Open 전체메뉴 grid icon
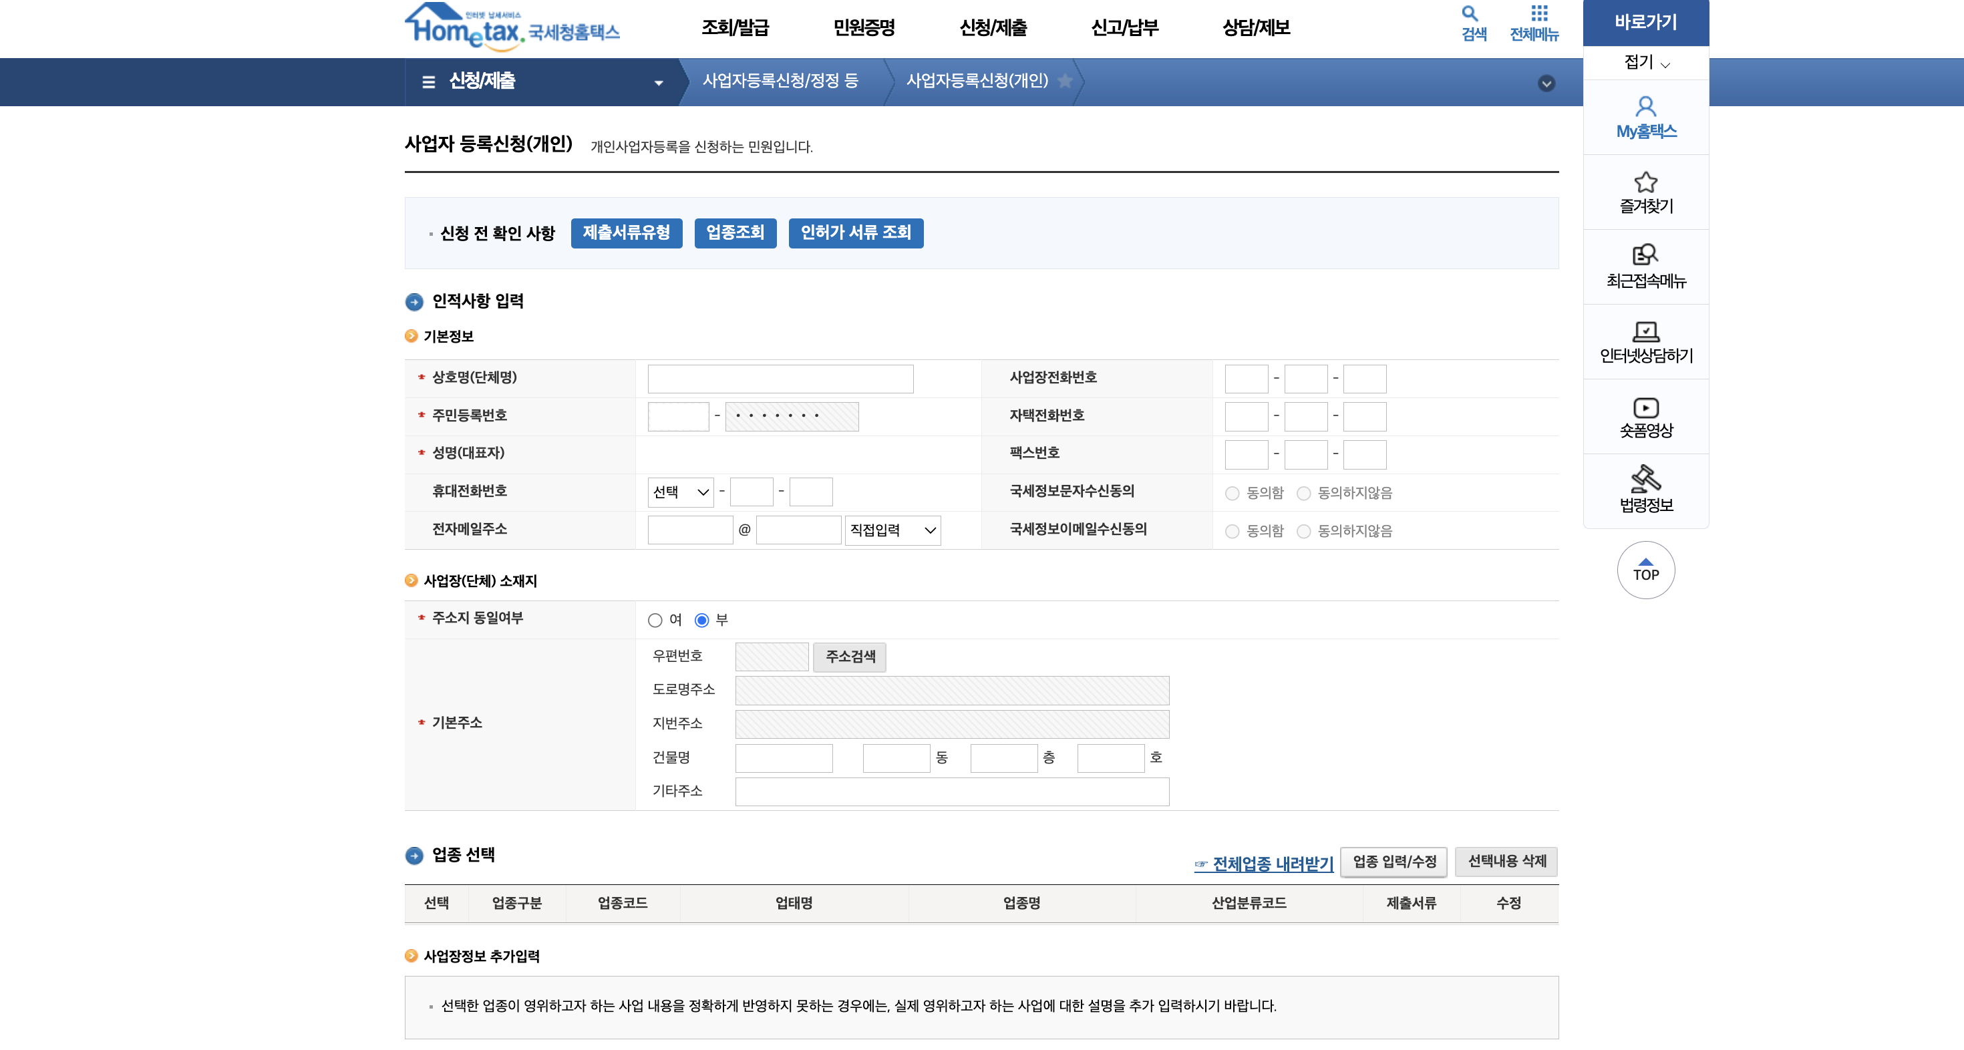 pyautogui.click(x=1538, y=14)
